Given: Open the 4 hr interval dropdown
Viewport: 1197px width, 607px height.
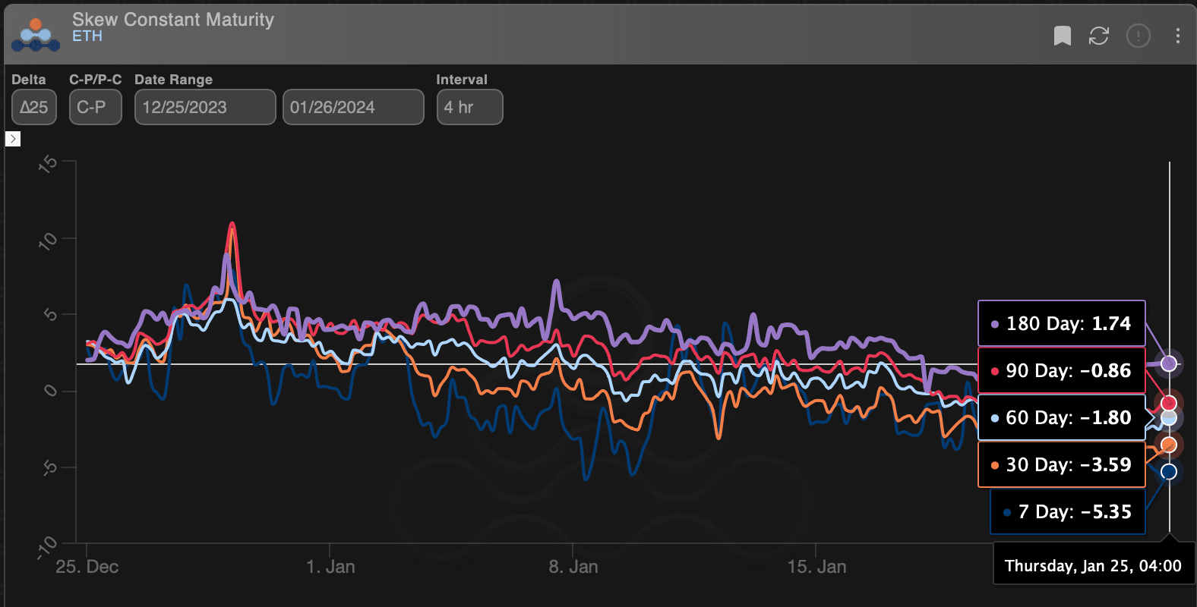Looking at the screenshot, I should pyautogui.click(x=469, y=107).
